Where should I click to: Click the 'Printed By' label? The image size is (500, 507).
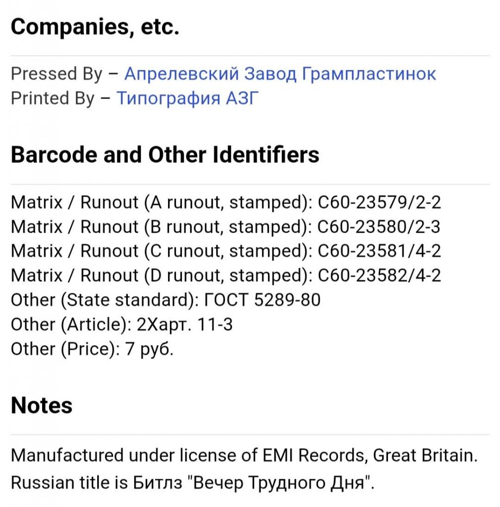tap(53, 99)
